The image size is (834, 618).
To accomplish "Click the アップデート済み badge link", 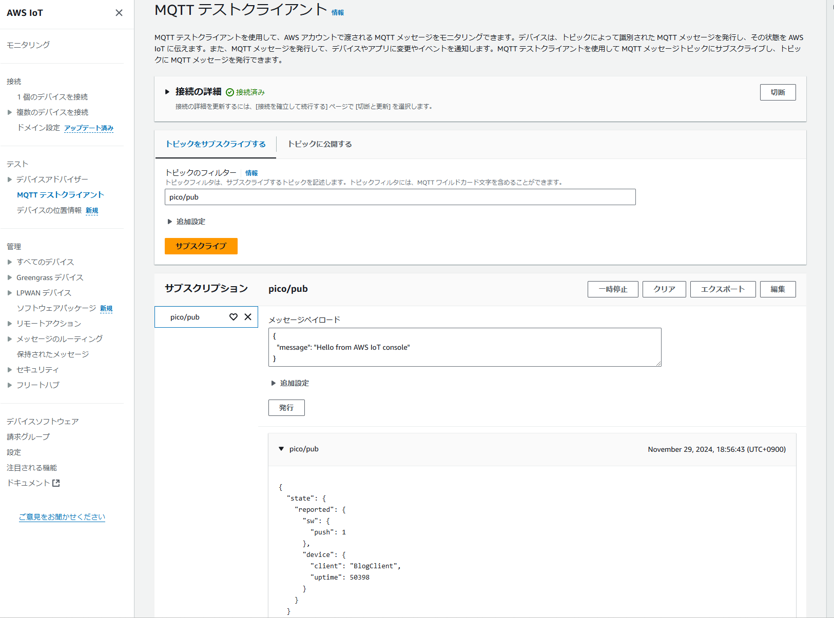I will pos(89,128).
